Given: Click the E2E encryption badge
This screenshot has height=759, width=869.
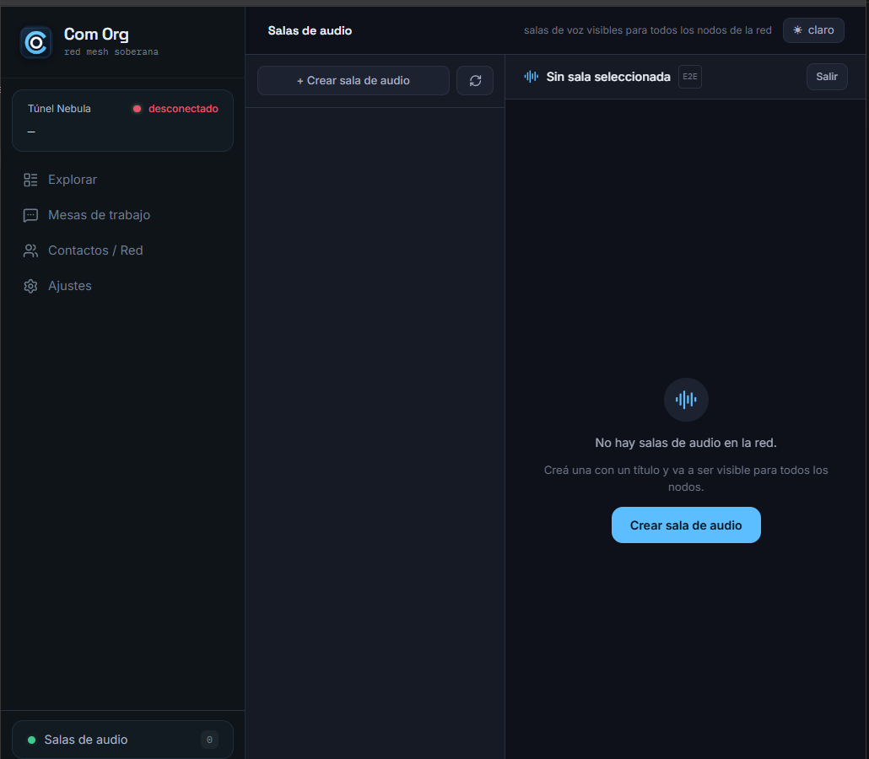Looking at the screenshot, I should point(690,77).
